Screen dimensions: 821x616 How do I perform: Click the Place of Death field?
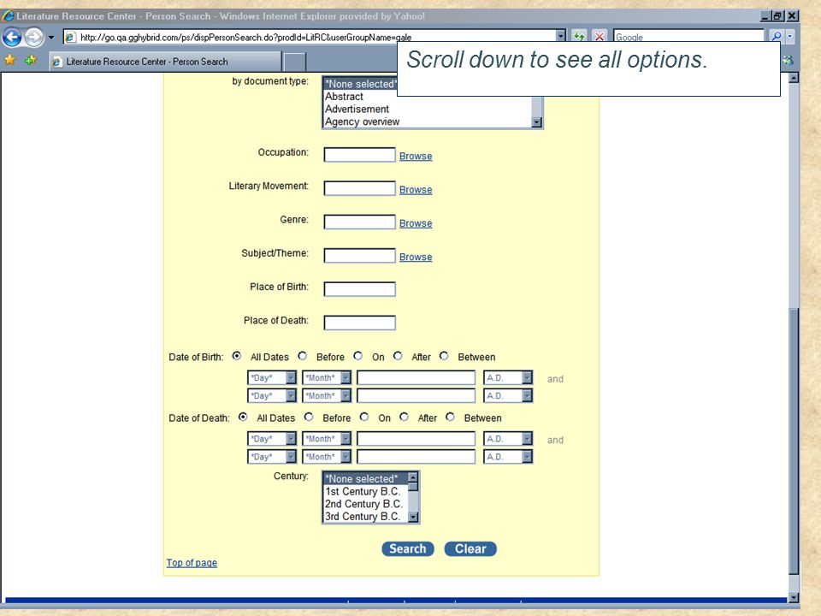(360, 323)
